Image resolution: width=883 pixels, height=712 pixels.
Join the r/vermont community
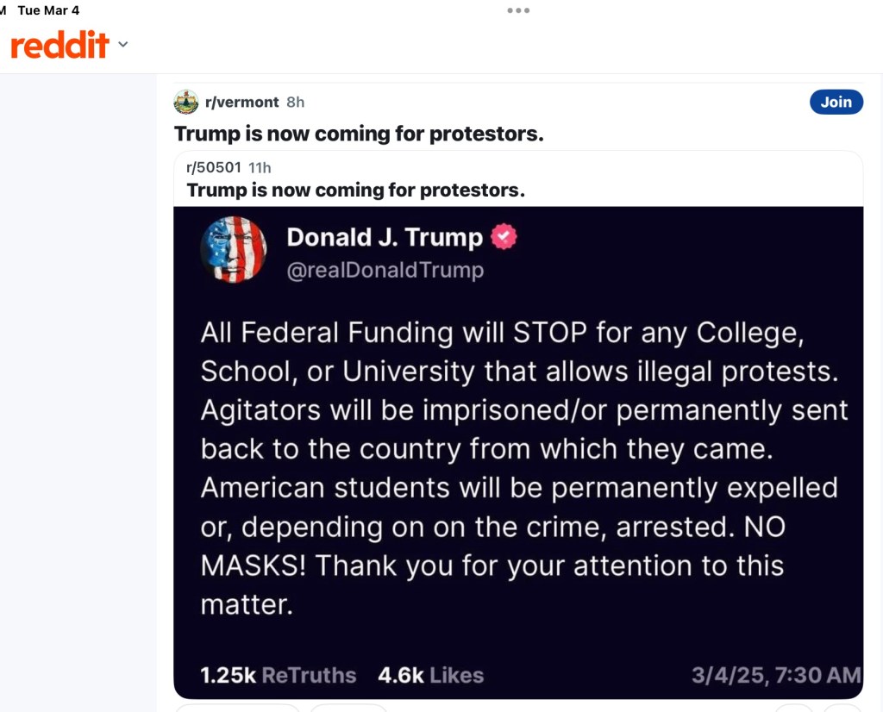click(x=836, y=102)
